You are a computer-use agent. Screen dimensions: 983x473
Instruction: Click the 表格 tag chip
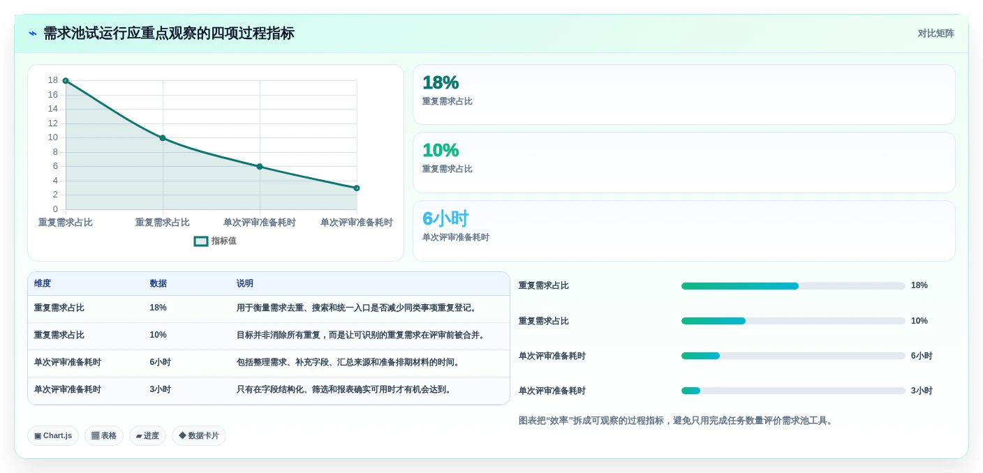[104, 436]
